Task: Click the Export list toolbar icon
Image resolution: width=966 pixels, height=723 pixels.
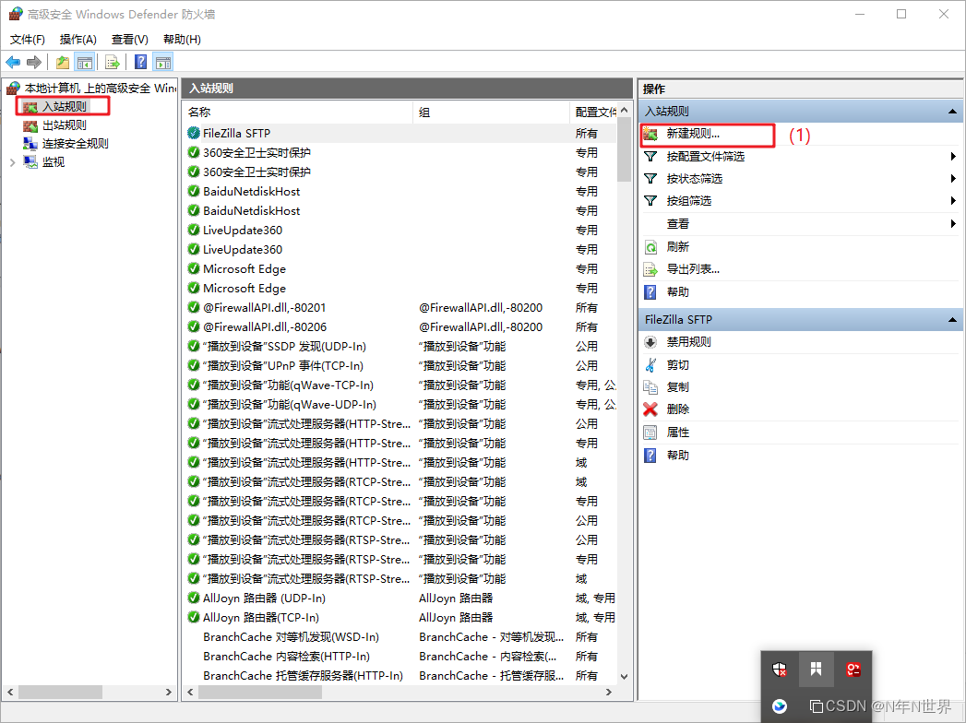Action: (113, 62)
